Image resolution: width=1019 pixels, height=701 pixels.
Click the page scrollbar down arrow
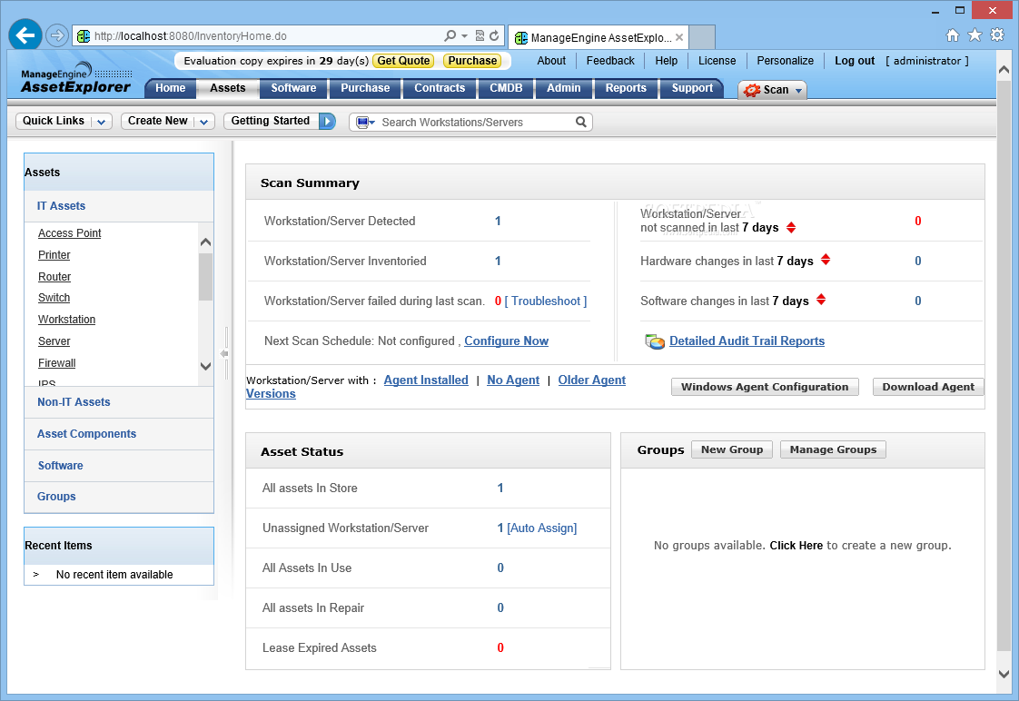click(x=1004, y=675)
